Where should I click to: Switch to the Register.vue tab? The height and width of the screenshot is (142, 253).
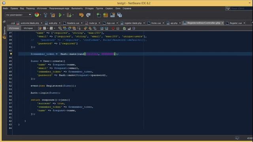(x=236, y=23)
